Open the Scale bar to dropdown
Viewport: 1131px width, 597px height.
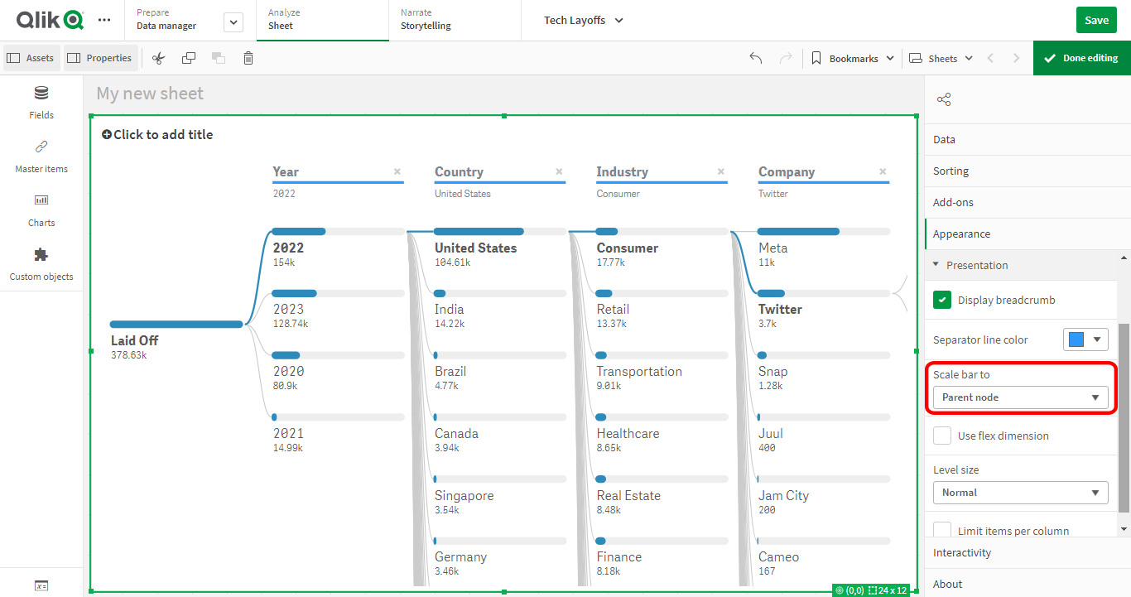(x=1020, y=397)
